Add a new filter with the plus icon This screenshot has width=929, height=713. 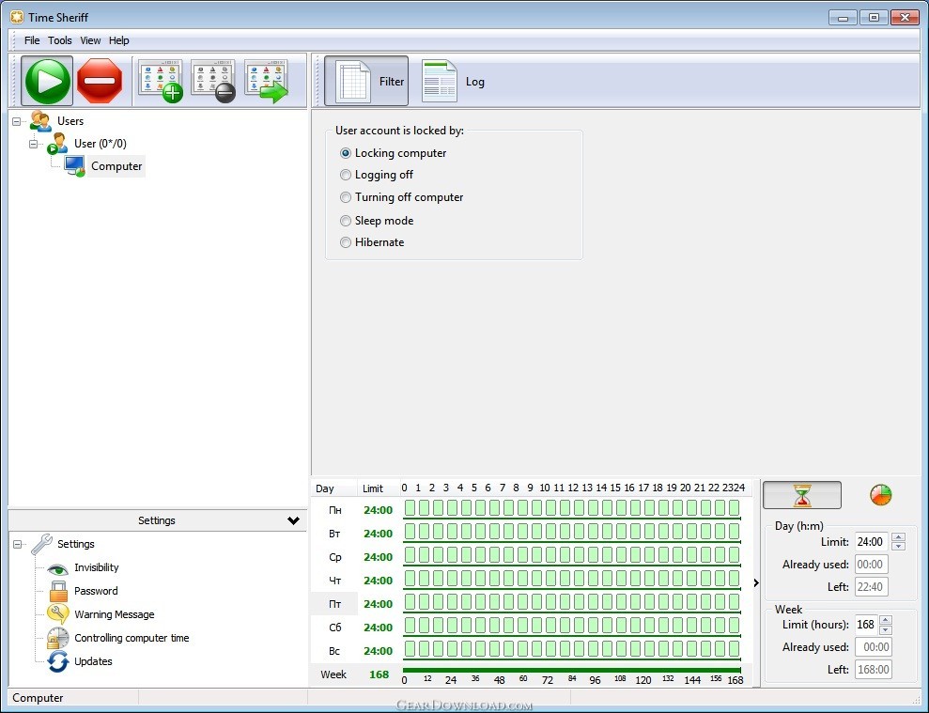tap(161, 81)
